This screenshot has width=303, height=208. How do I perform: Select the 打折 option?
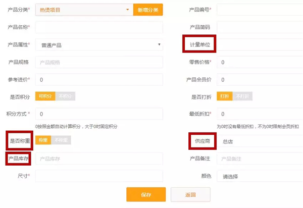pyautogui.click(x=225, y=96)
